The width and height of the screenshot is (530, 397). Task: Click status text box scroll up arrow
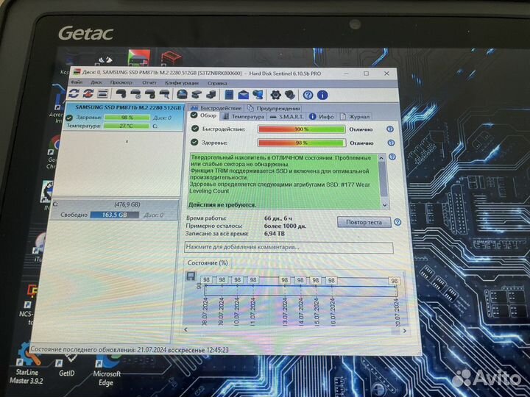381,158
